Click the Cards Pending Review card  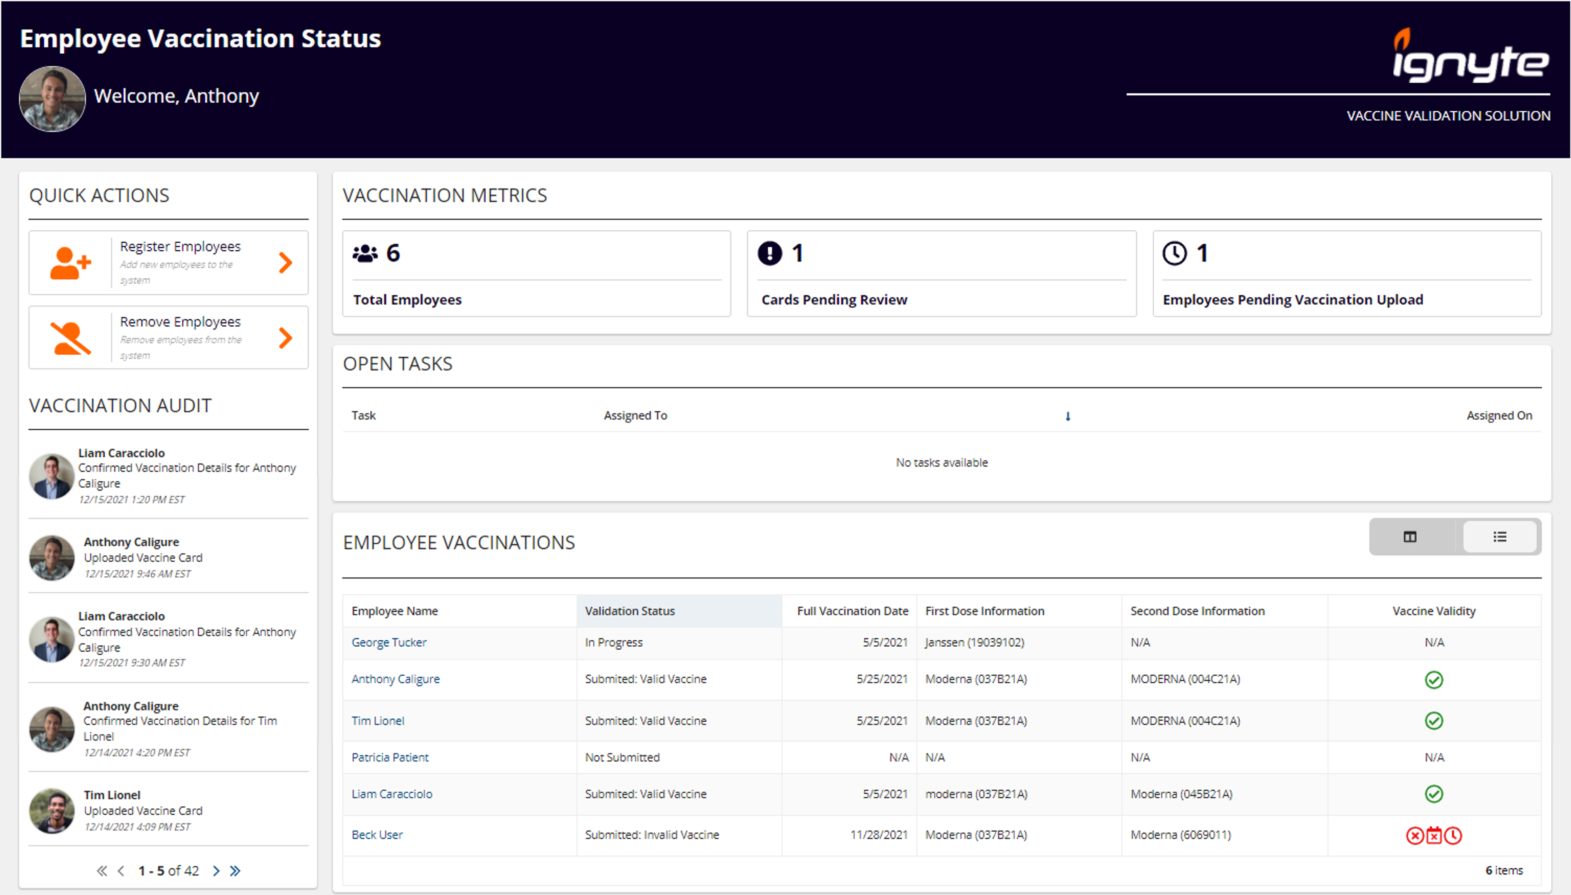(x=942, y=274)
